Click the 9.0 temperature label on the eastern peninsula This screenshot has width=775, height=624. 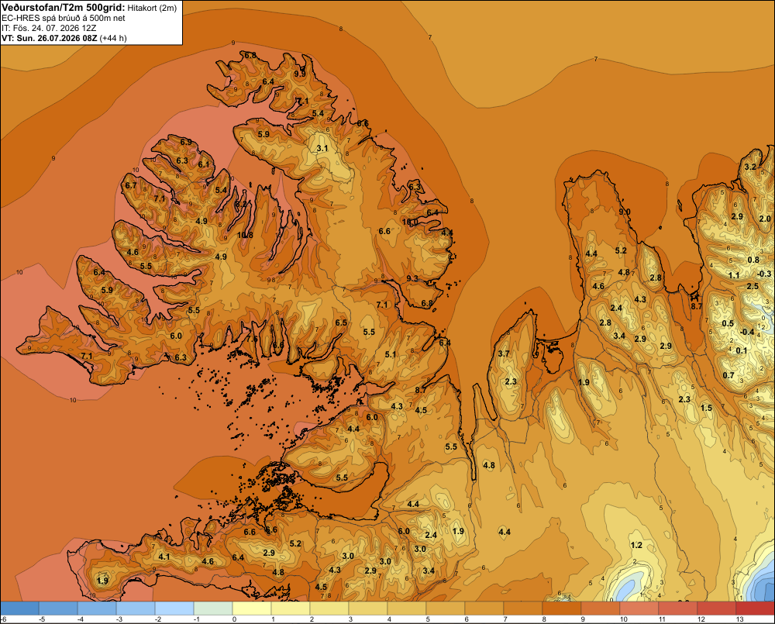pyautogui.click(x=625, y=212)
